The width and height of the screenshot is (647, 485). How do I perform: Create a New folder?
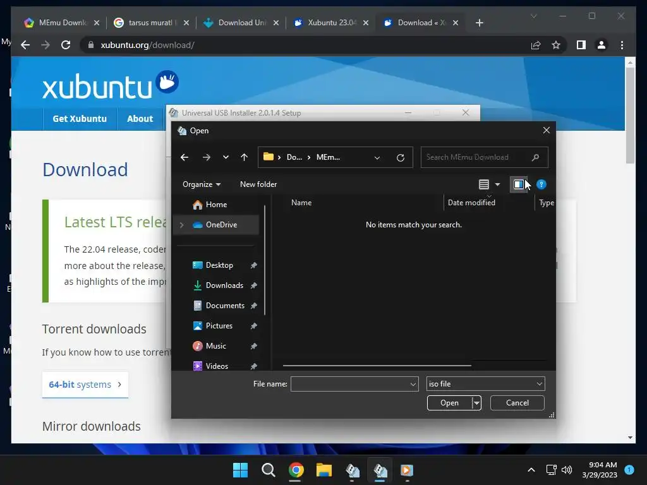(x=258, y=184)
